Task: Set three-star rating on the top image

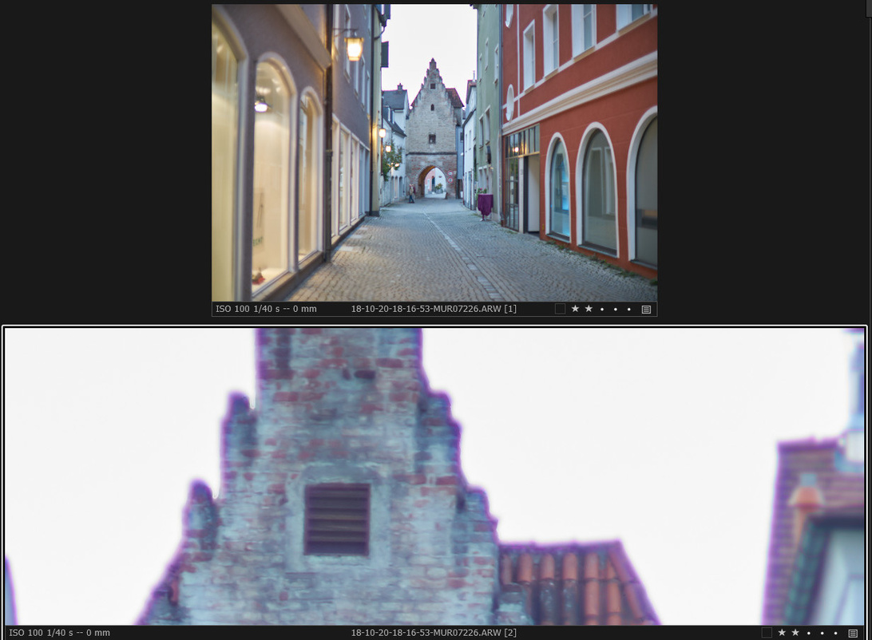Action: coord(602,309)
